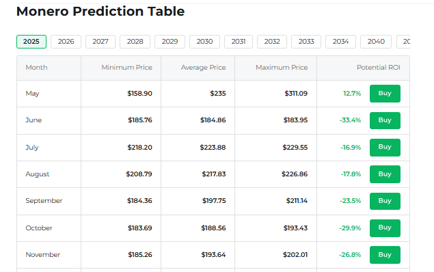The image size is (434, 272).
Task: Open the 2031 year tab
Action: click(239, 42)
